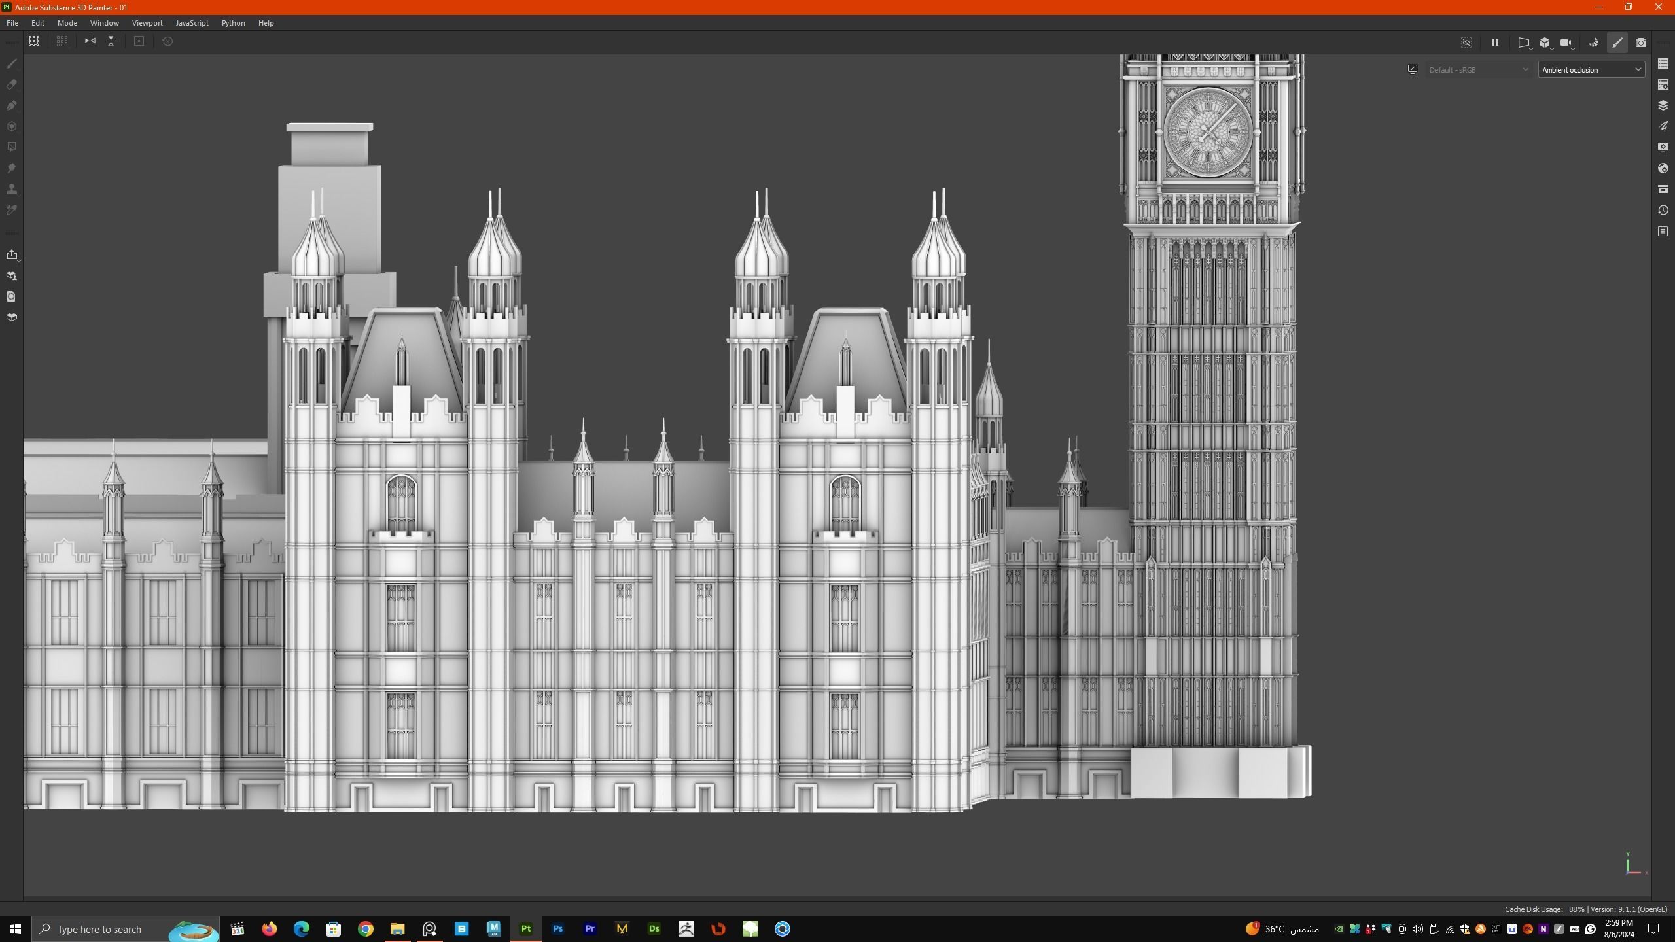The image size is (1675, 942).
Task: Open the Log panel icon
Action: pos(1663,231)
